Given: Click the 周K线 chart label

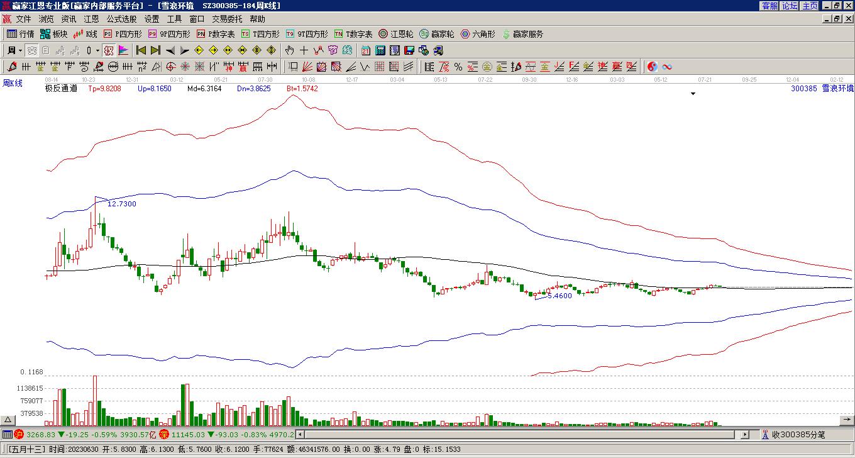Looking at the screenshot, I should [12, 83].
